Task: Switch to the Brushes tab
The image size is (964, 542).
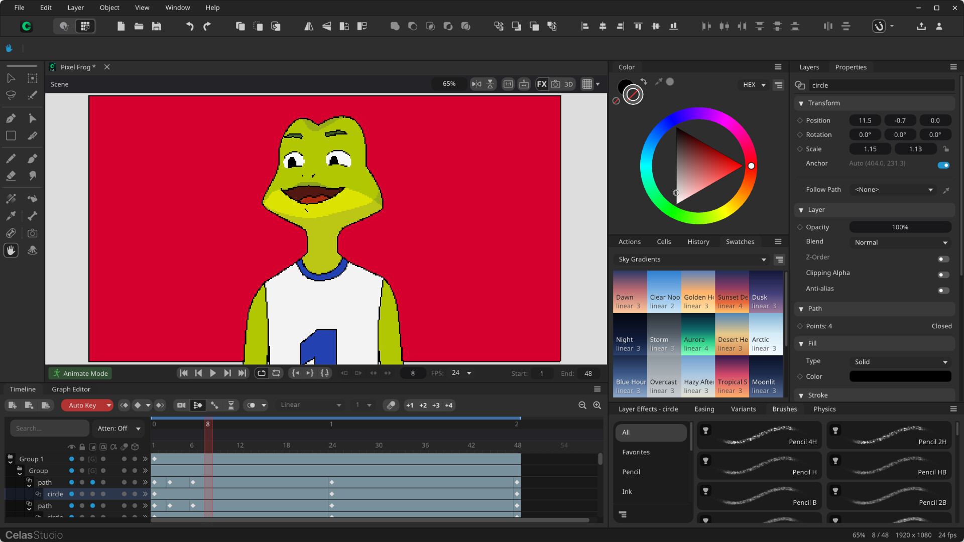Action: point(784,409)
